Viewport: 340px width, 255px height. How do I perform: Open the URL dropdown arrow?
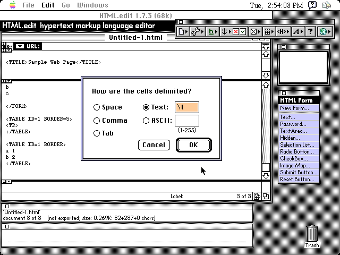[20, 46]
